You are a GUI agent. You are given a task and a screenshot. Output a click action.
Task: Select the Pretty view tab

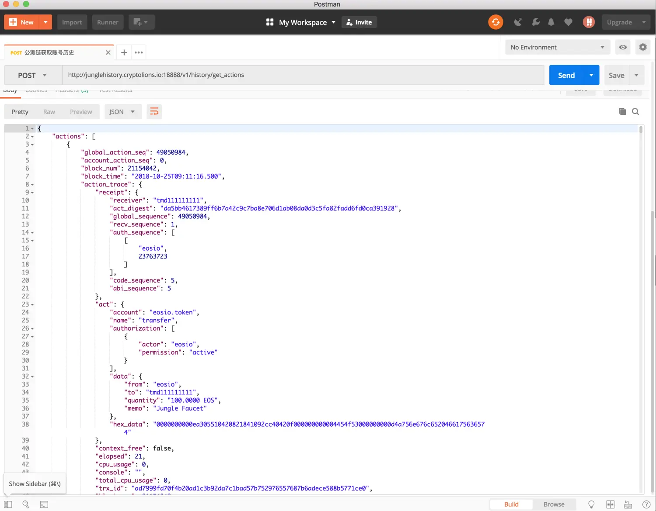tap(20, 112)
